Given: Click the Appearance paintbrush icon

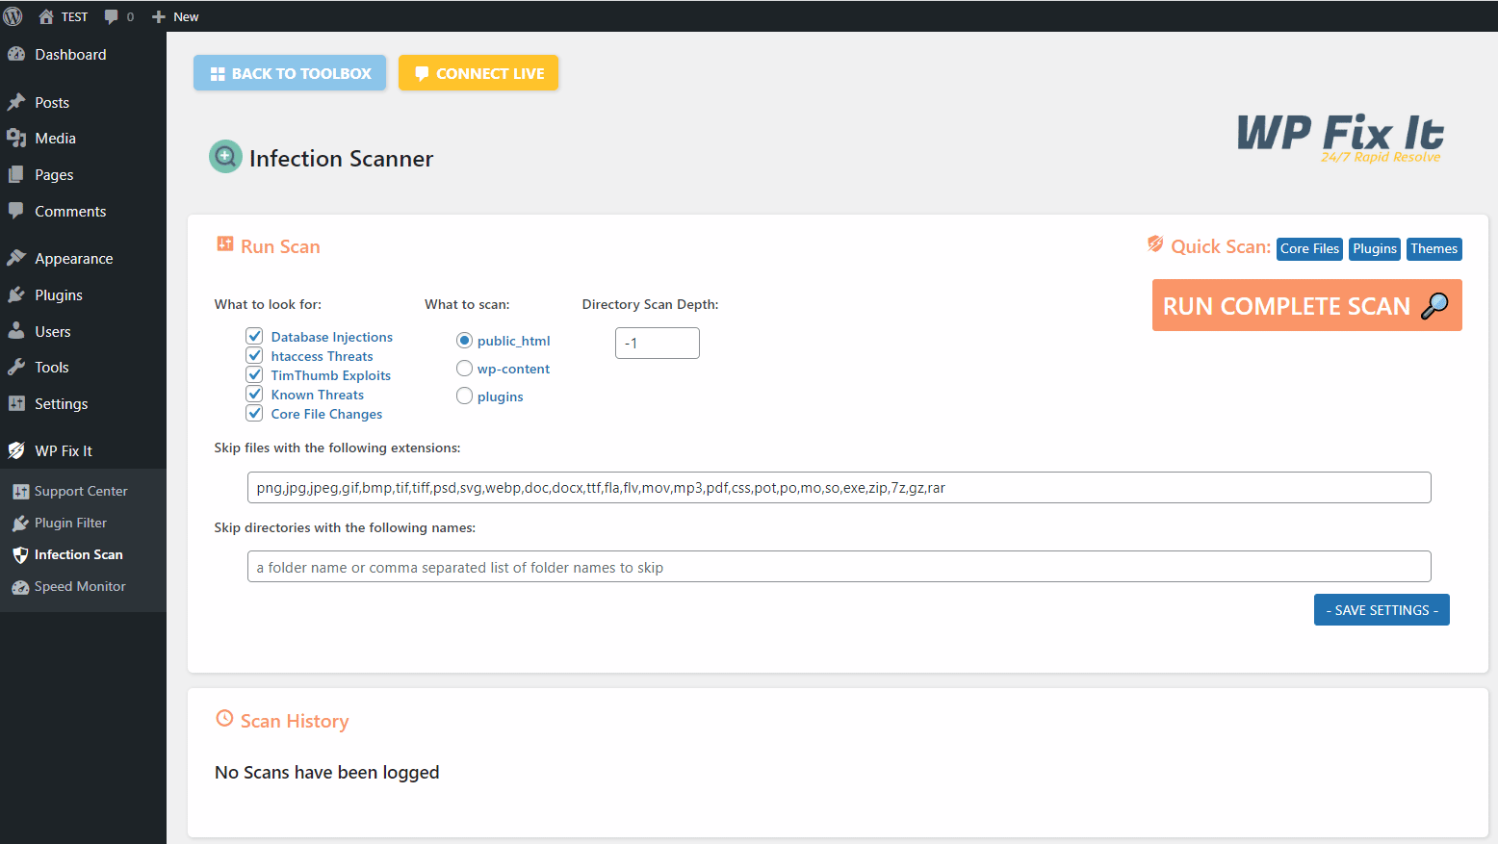Looking at the screenshot, I should (x=16, y=258).
